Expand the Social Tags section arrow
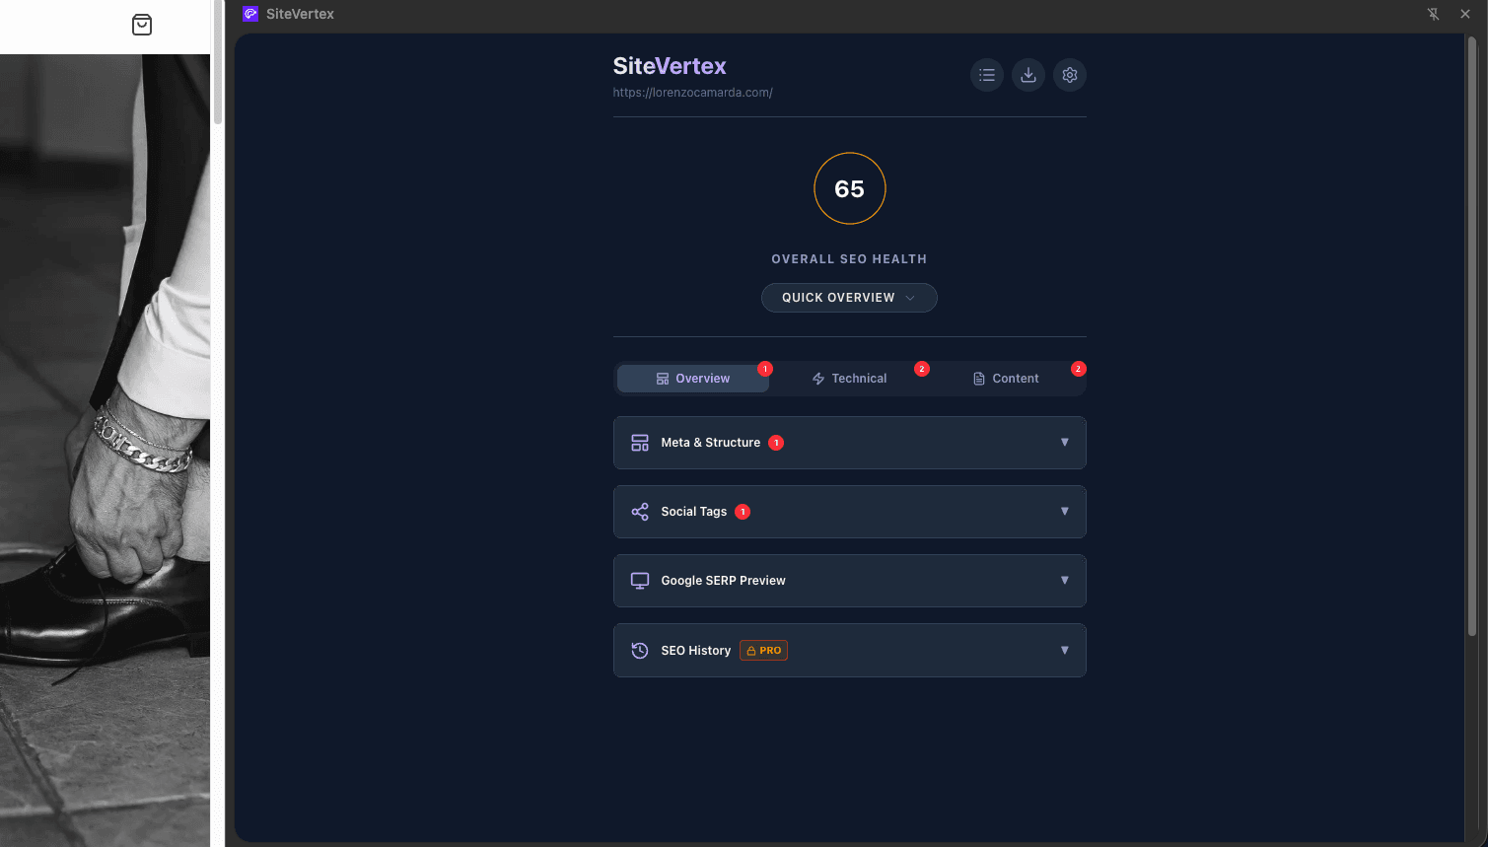1488x847 pixels. 1065,512
